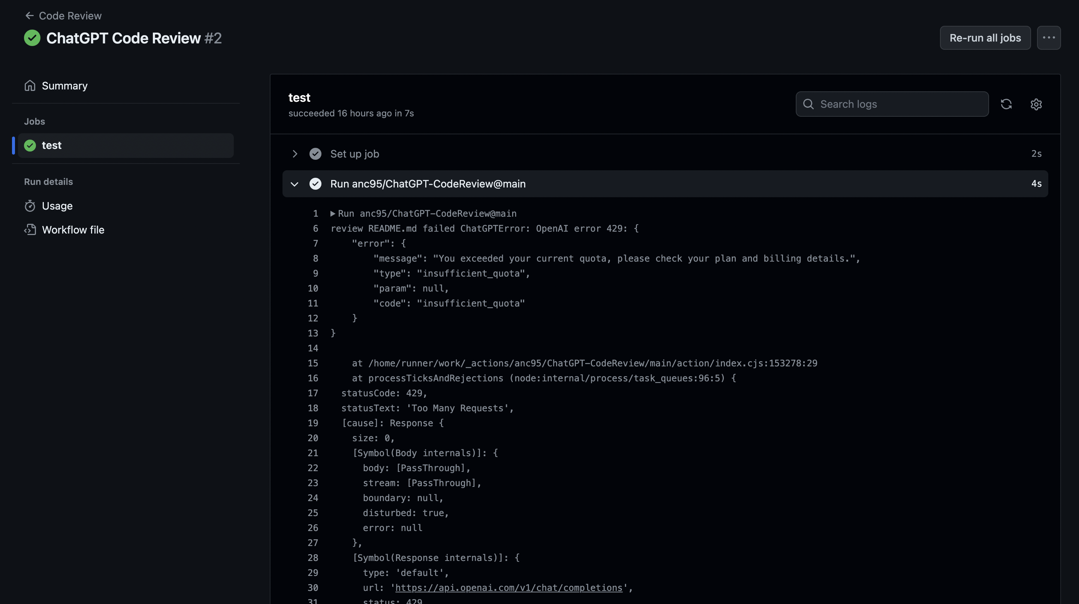Open the Workflow file view
This screenshot has height=604, width=1079.
[73, 230]
